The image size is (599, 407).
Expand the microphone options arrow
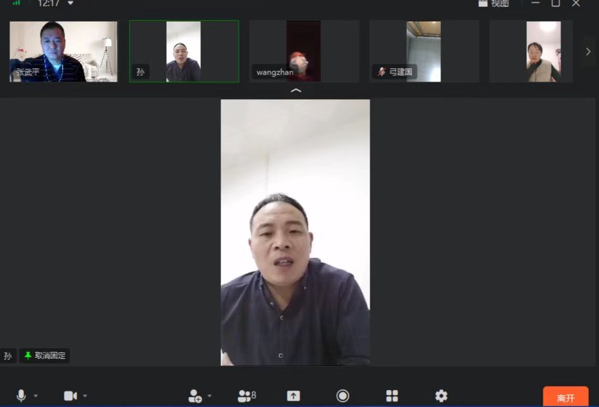[35, 396]
